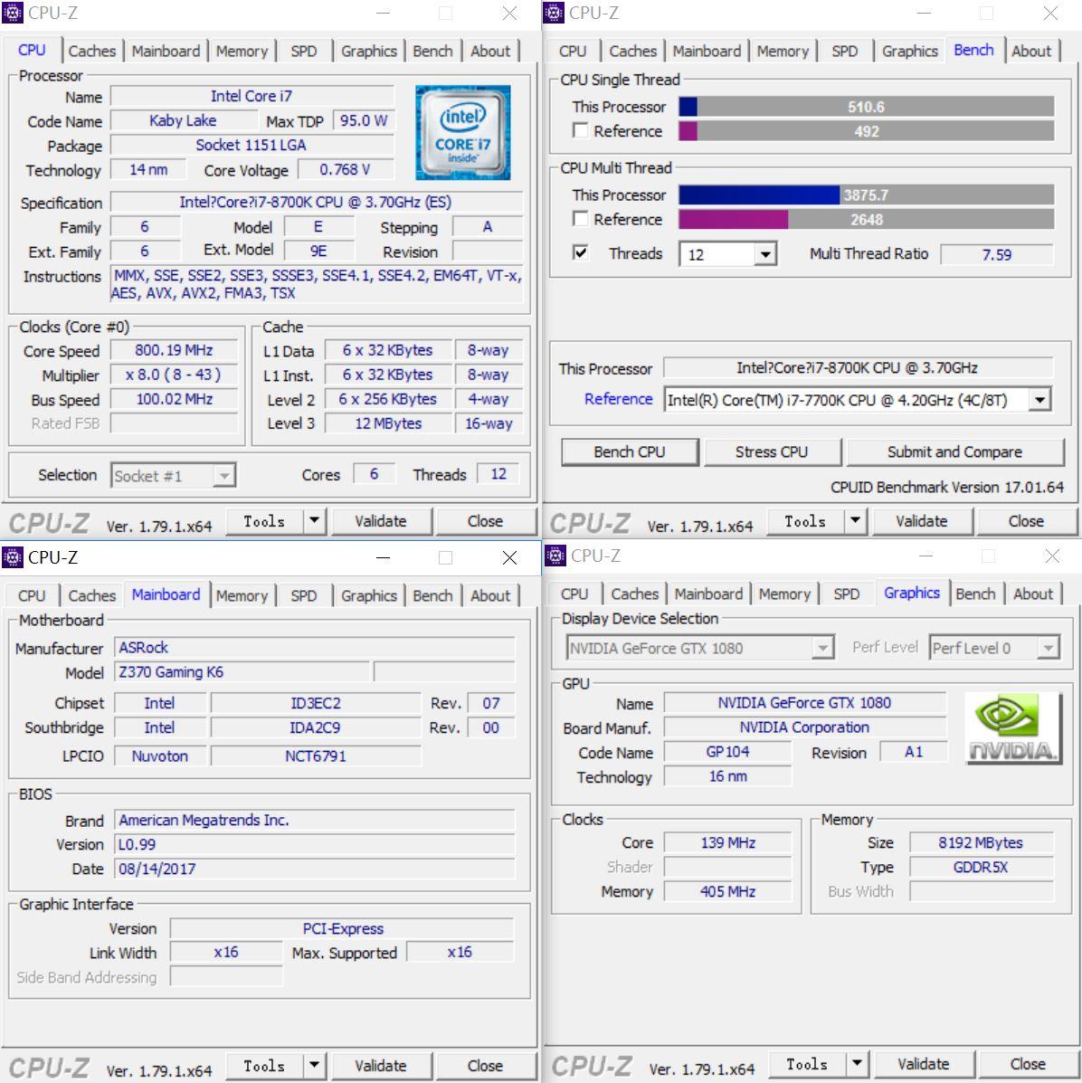Switch to the Caches tab in the Graphics window
Screen dimensions: 1082x1083
[x=634, y=594]
